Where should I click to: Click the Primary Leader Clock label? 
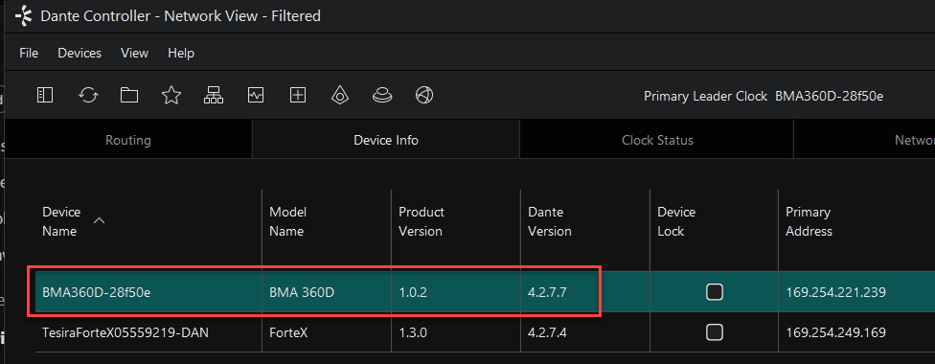705,96
